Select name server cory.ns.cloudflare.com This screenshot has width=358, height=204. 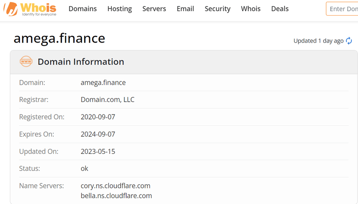pyautogui.click(x=115, y=186)
